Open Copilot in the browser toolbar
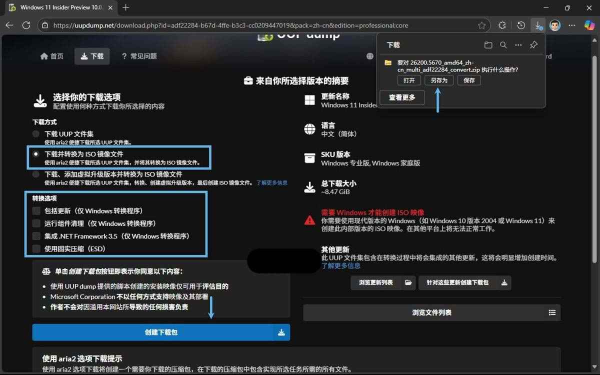Viewport: 600px width, 375px height. pyautogui.click(x=589, y=25)
